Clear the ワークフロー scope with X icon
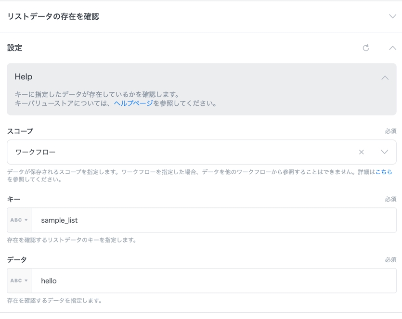 click(361, 152)
